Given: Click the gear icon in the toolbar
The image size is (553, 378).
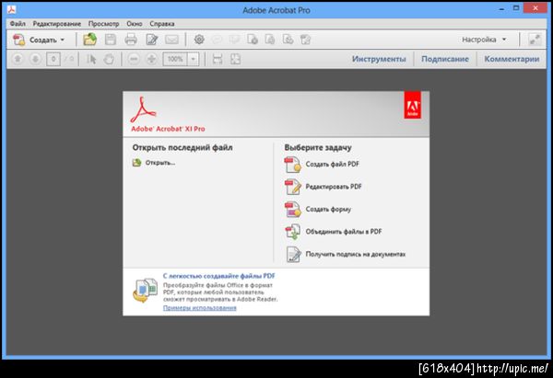Looking at the screenshot, I should 199,40.
